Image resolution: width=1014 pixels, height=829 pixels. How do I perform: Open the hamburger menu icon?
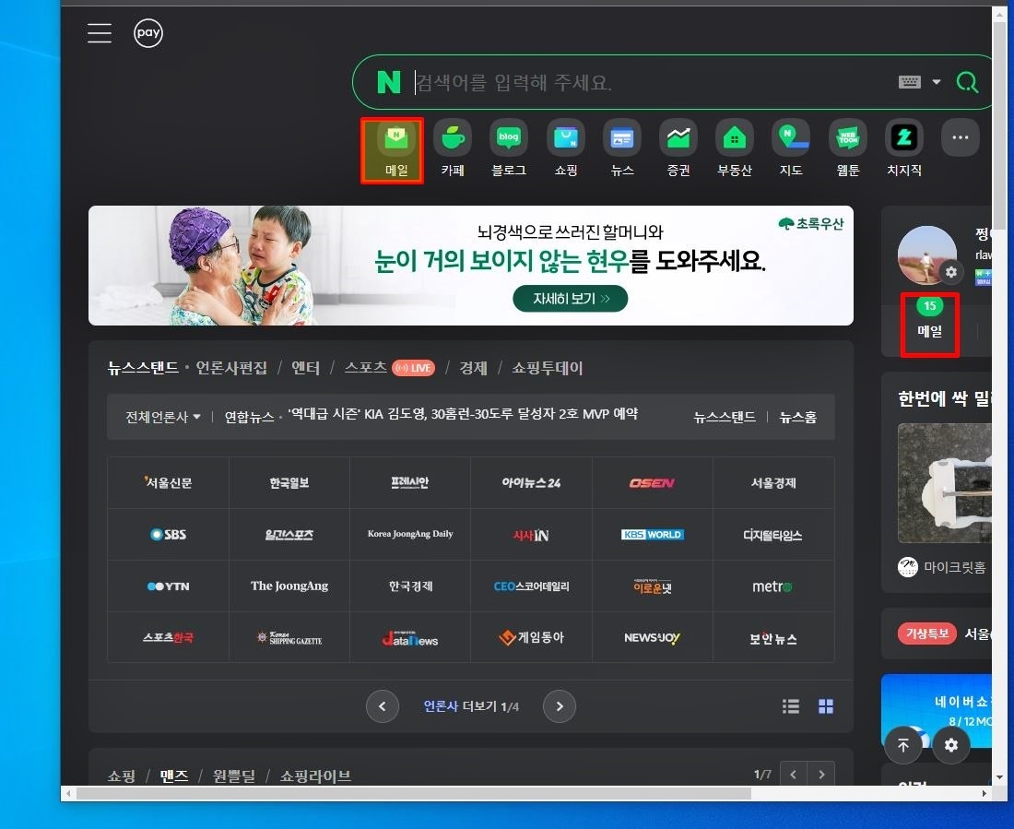click(100, 33)
